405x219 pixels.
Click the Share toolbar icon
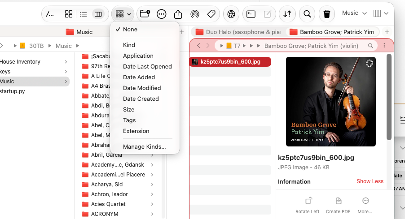click(x=178, y=14)
